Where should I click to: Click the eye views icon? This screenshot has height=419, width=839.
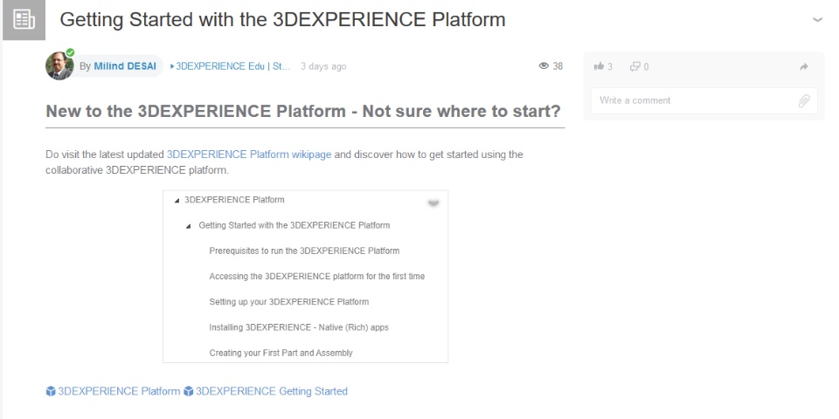pos(544,67)
